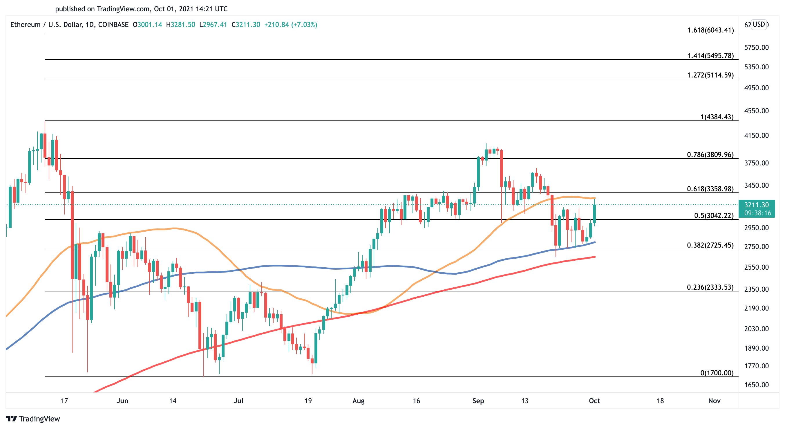785x429 pixels.
Task: Click the 1(4384.43) Fibonacci label
Action: pyautogui.click(x=717, y=117)
